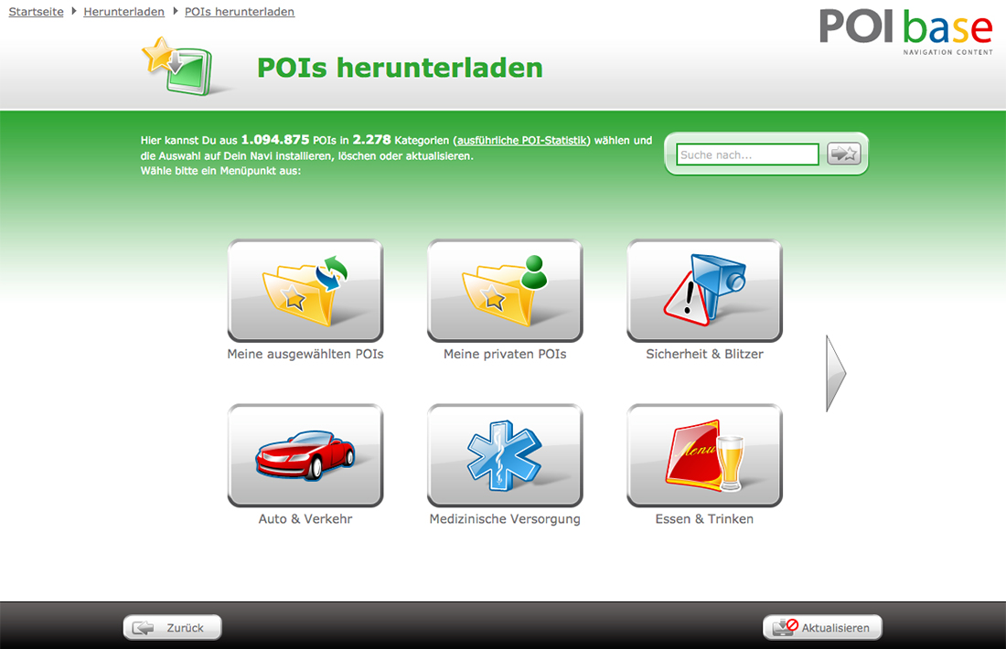Click the 'Auto & Verkehr' text label
This screenshot has width=1006, height=649.
click(x=305, y=519)
